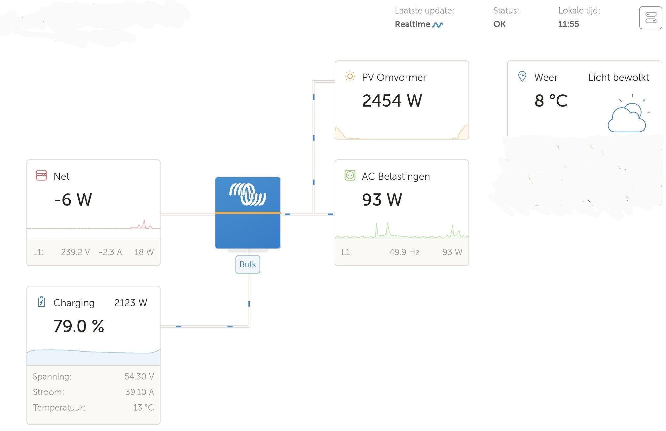666x431 pixels.
Task: Click the sun icon beside PV Omvormer
Action: [x=350, y=77]
